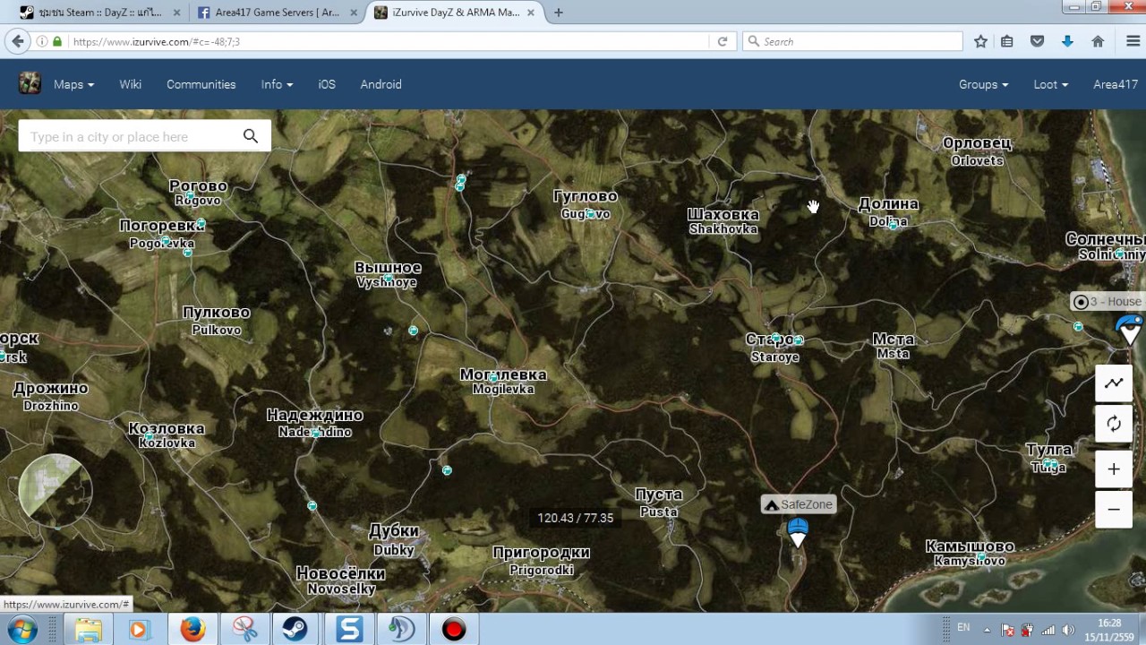Go back to the previous page
The image size is (1146, 645).
pos(18,41)
